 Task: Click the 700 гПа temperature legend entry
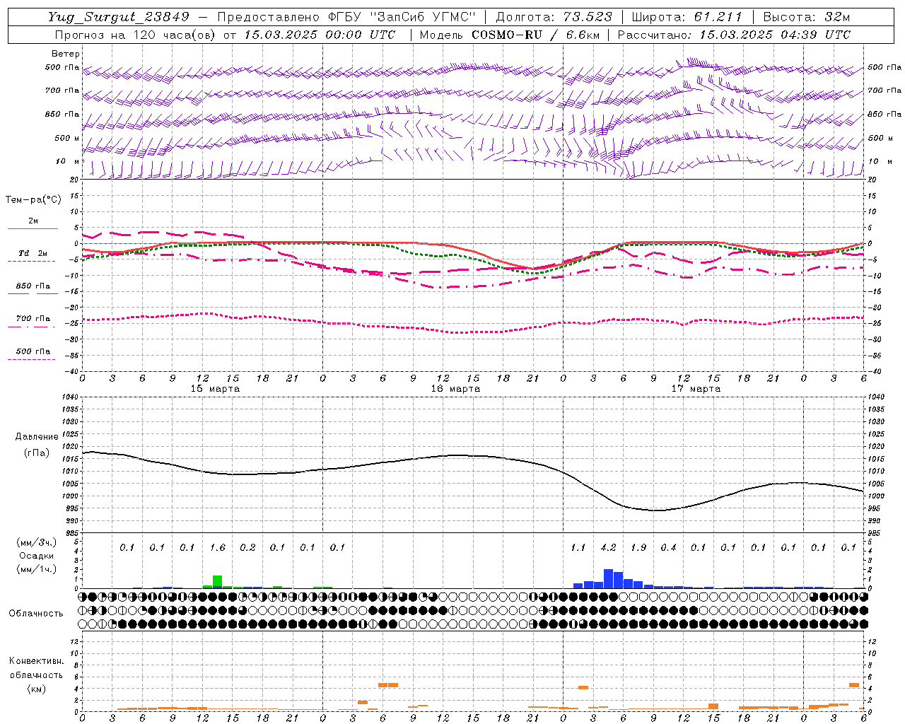(33, 319)
